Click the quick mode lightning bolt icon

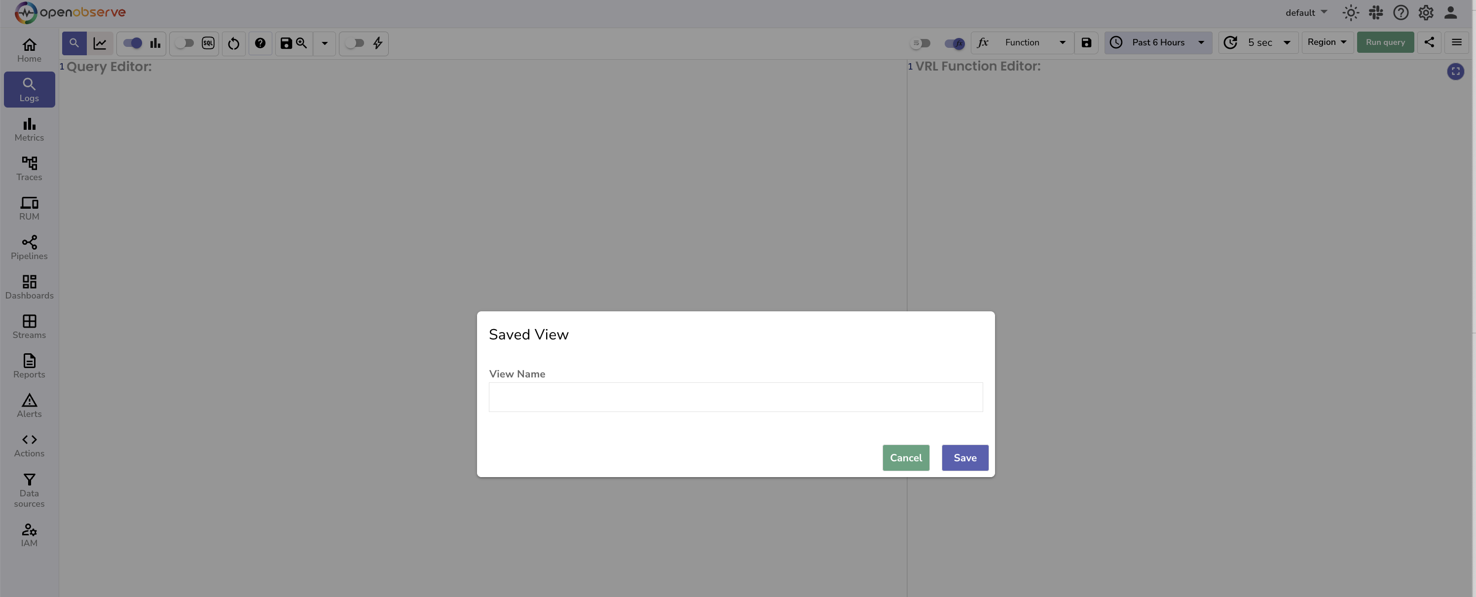click(x=377, y=43)
